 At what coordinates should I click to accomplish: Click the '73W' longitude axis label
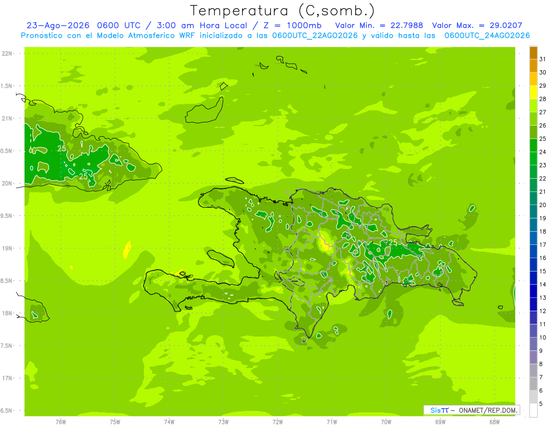coord(223,422)
